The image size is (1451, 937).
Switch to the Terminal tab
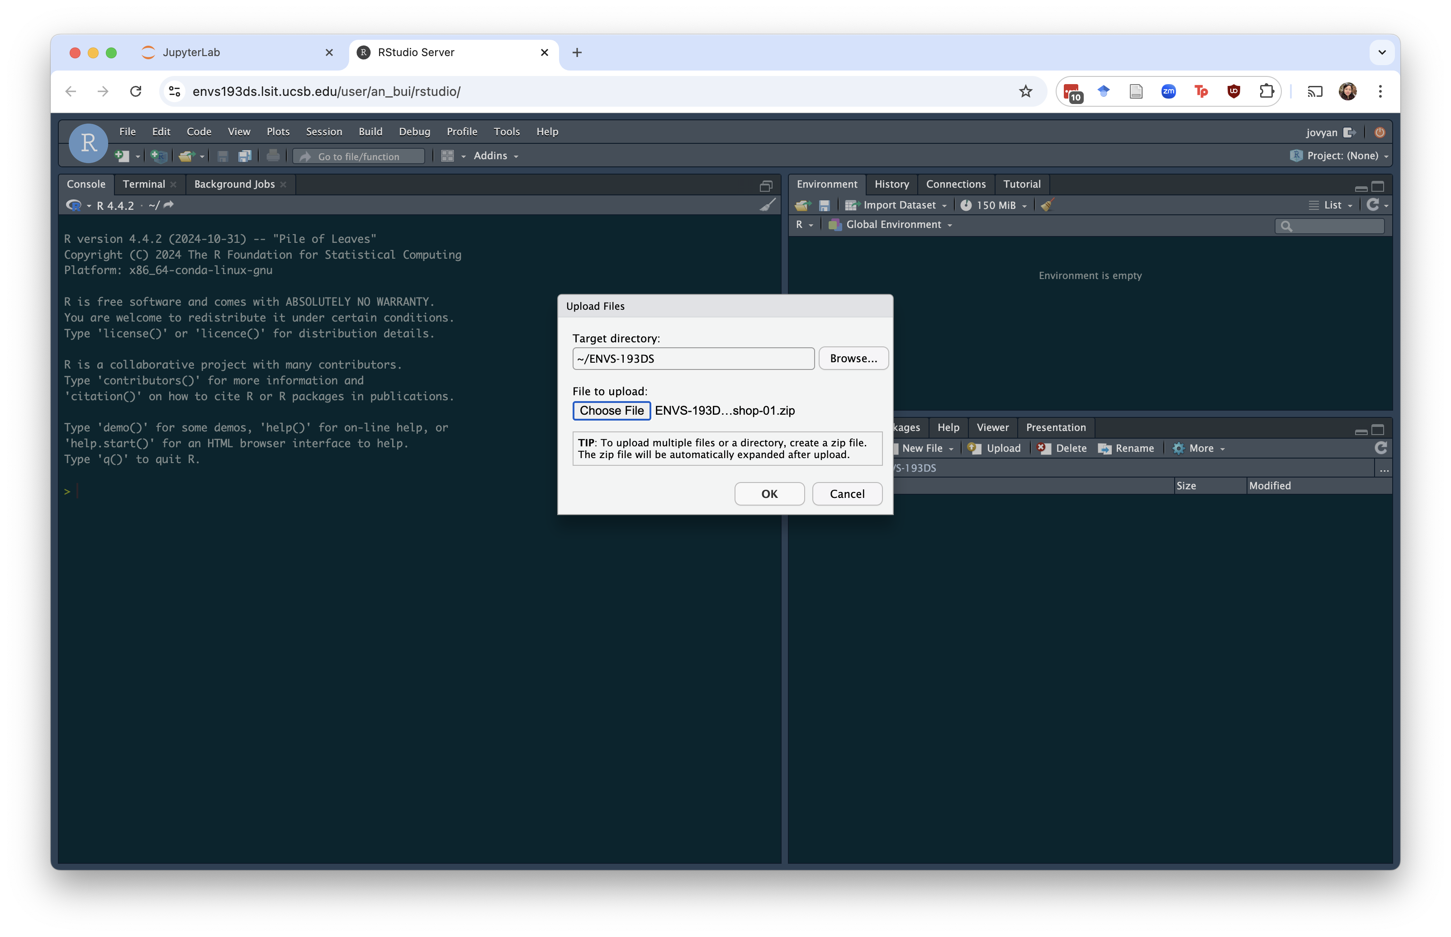pyautogui.click(x=143, y=184)
